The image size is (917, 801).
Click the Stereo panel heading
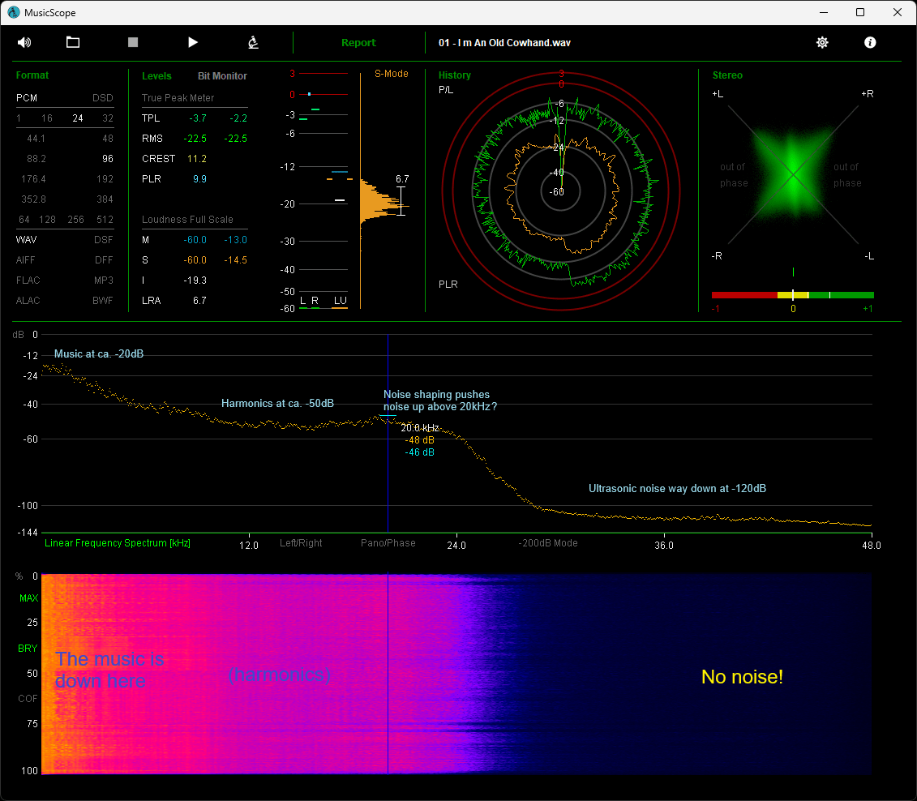(727, 75)
